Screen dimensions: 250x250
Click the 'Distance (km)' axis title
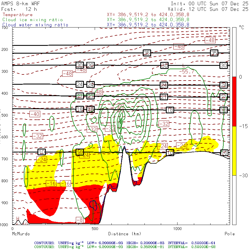point(125,234)
